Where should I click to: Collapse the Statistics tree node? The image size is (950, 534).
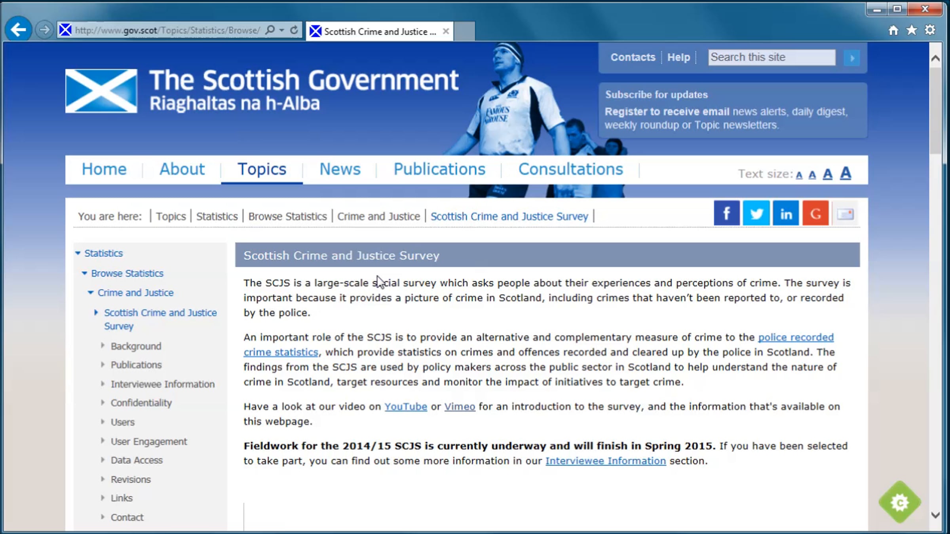coord(78,253)
